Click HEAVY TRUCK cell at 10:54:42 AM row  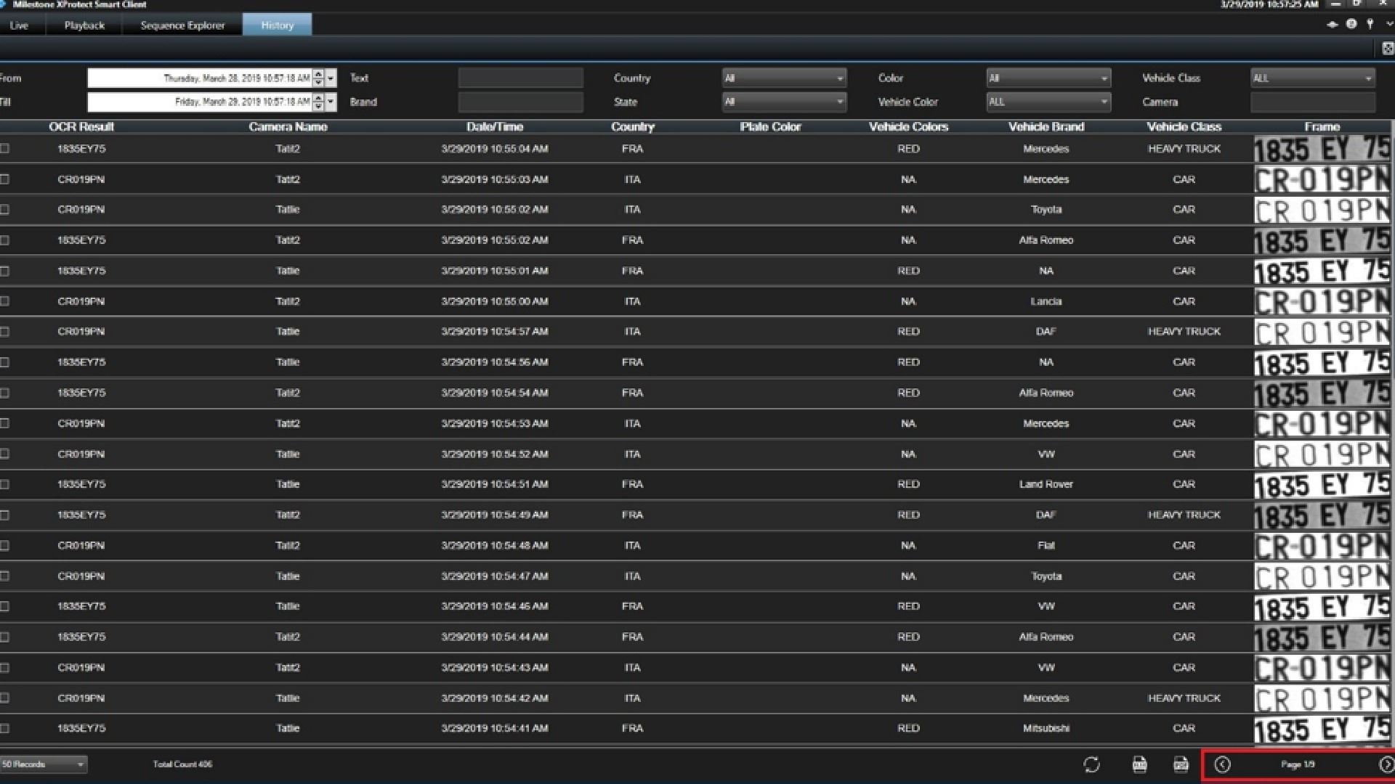[x=1184, y=698]
